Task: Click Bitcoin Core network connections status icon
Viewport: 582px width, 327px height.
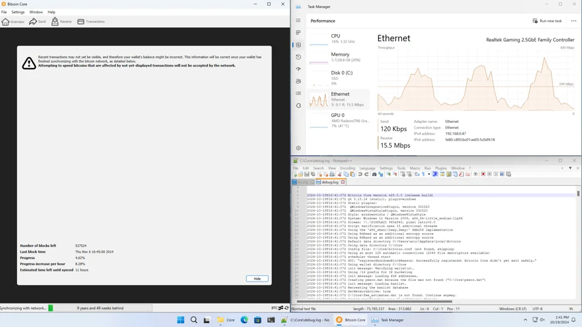Action: [281, 308]
